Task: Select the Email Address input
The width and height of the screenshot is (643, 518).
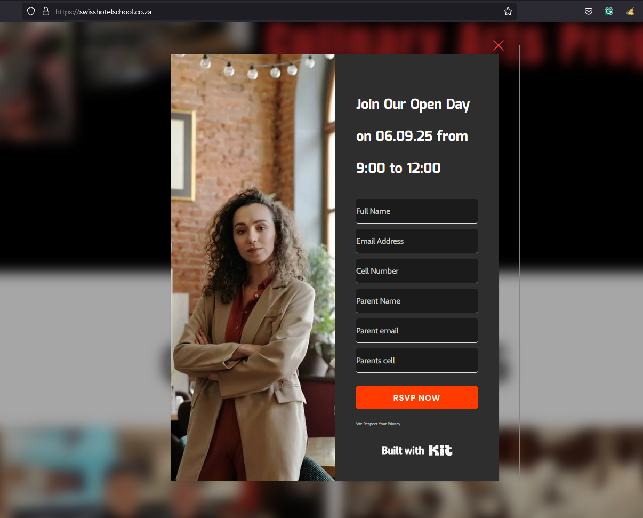Action: tap(417, 241)
